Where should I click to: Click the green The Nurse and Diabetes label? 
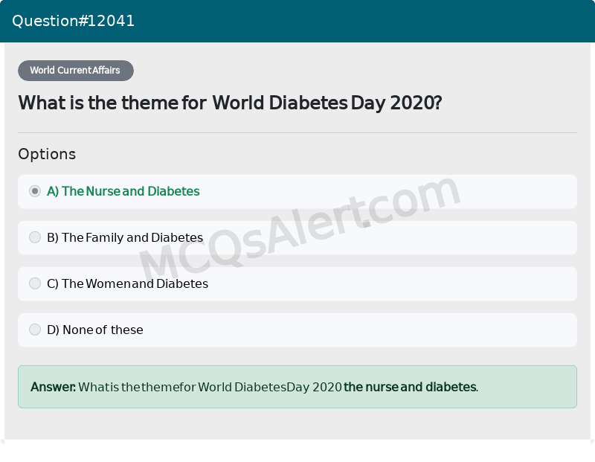click(x=123, y=191)
